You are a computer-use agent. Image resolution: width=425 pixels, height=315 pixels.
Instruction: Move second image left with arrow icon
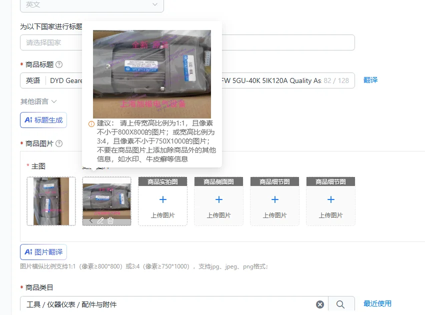coord(91,220)
